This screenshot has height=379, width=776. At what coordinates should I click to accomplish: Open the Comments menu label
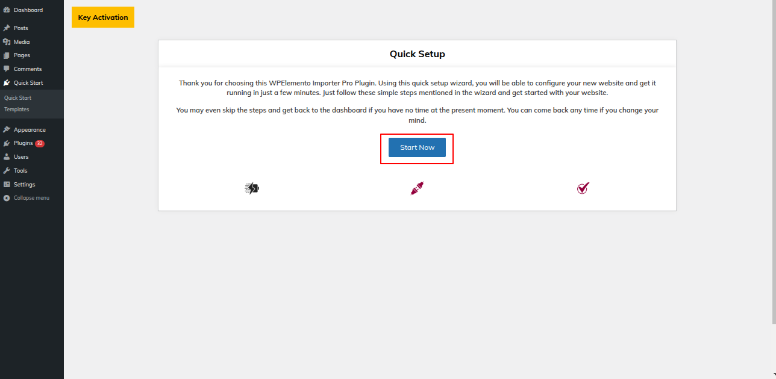(28, 69)
